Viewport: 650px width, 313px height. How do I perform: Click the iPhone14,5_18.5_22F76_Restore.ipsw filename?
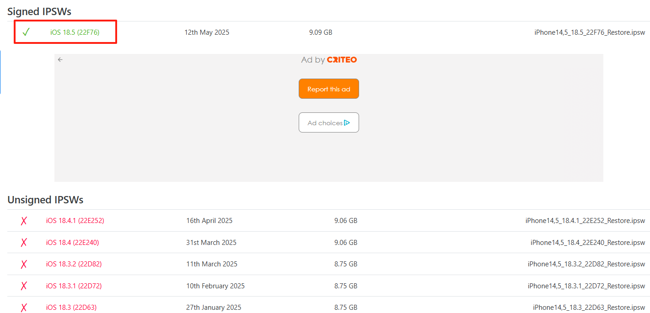589,32
